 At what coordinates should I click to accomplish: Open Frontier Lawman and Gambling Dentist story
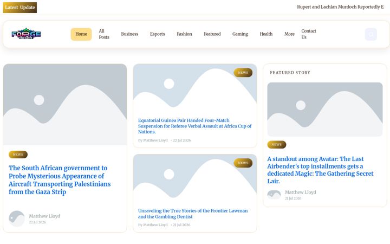tap(193, 214)
